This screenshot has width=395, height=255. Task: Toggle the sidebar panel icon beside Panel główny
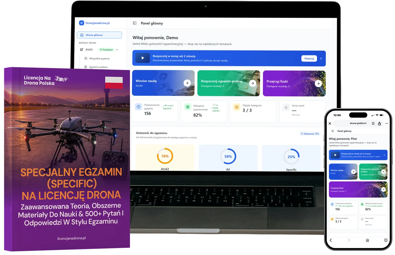[x=135, y=23]
